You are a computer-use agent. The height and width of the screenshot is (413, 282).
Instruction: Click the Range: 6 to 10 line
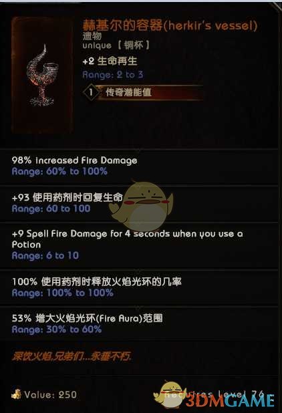click(45, 255)
